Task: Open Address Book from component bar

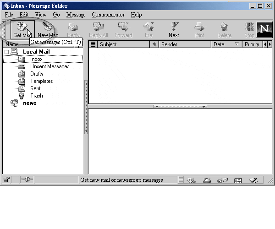Action: [238, 180]
